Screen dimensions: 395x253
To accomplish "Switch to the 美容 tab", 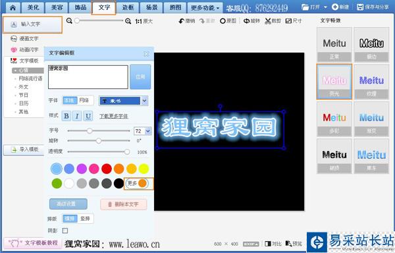I will click(x=57, y=7).
